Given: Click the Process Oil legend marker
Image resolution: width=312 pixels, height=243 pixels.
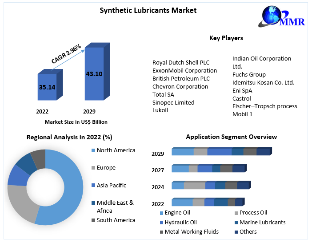Looking at the screenshot, I should (236, 213).
